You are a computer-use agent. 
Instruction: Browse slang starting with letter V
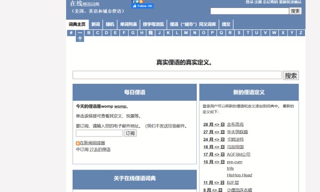[265, 33]
